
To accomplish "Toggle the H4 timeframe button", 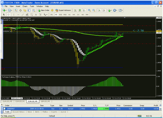I will (x=74, y=15).
